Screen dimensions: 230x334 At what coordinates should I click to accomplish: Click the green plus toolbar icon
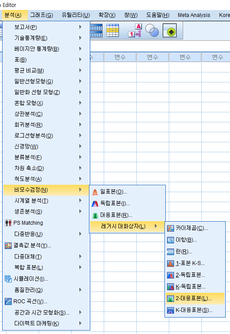point(170,30)
